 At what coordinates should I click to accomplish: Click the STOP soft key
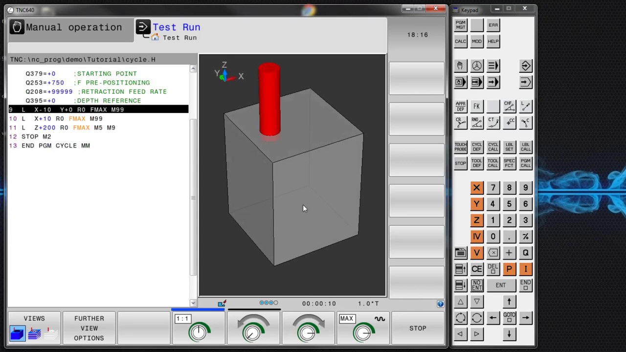coord(418,328)
